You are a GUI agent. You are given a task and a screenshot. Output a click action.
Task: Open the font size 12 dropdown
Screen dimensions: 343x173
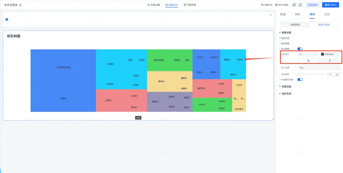[307, 54]
